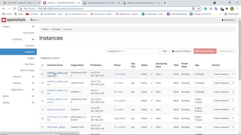
Task: Open the Grammarly extension icon
Action: click(x=205, y=9)
